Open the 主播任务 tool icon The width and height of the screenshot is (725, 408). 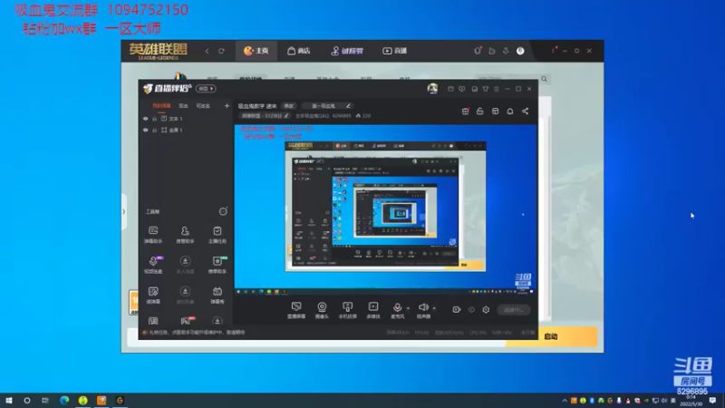tap(217, 235)
